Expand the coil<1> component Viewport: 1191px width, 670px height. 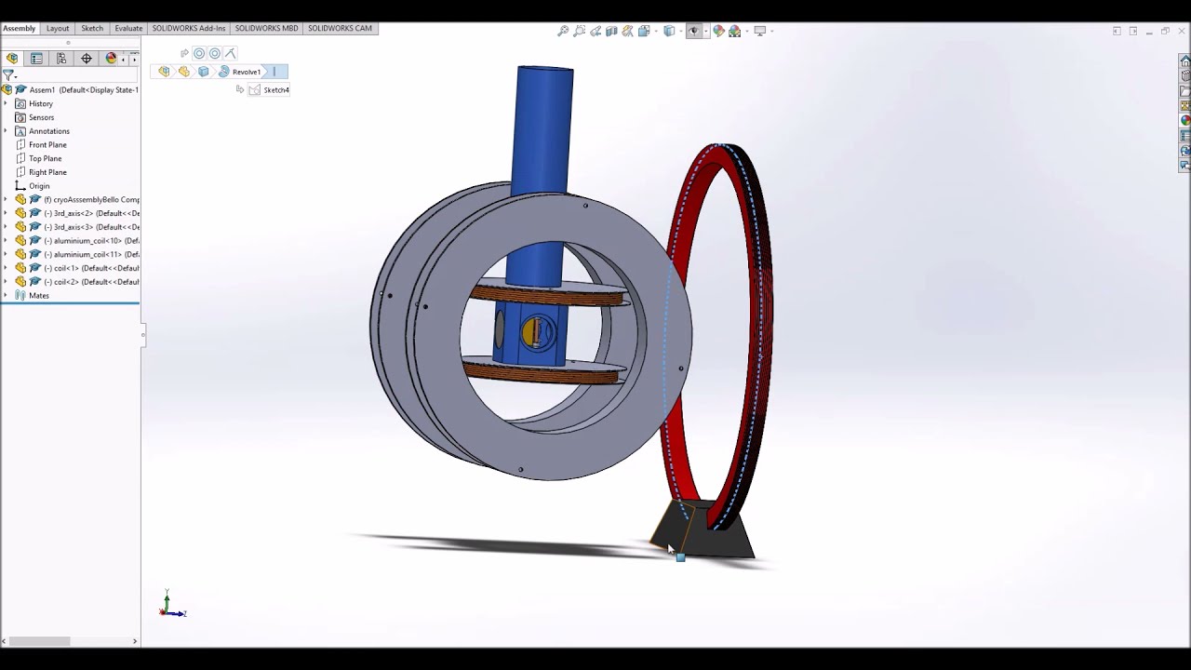[x=6, y=268]
